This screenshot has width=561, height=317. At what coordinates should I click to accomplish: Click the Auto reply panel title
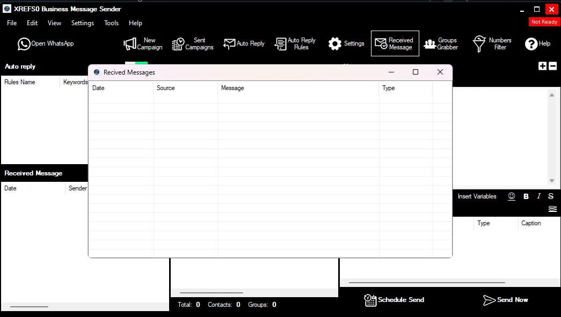20,67
